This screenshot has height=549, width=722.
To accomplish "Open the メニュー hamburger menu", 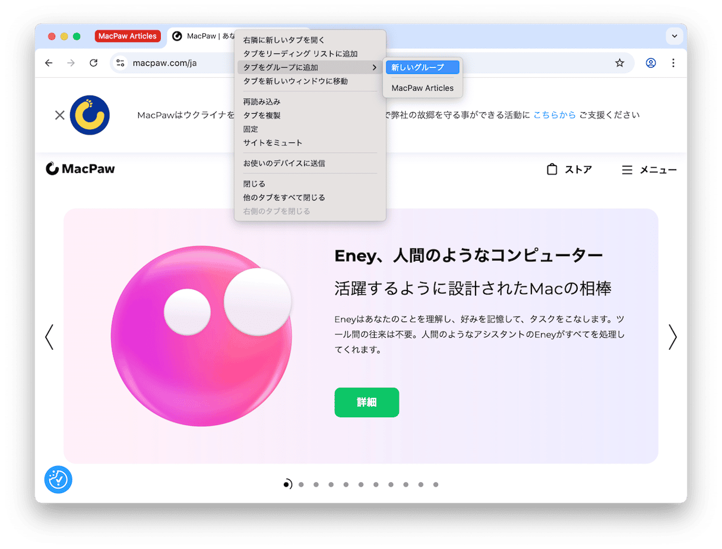I will click(649, 170).
